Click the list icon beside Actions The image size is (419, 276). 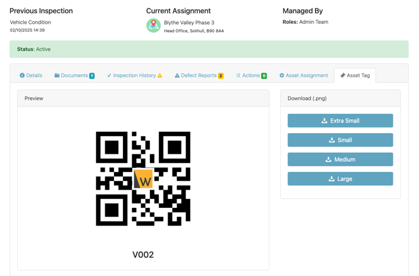point(239,75)
